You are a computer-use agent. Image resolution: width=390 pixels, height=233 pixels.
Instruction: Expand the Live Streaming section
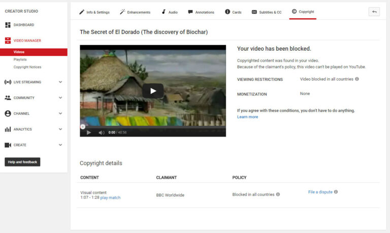(x=60, y=82)
